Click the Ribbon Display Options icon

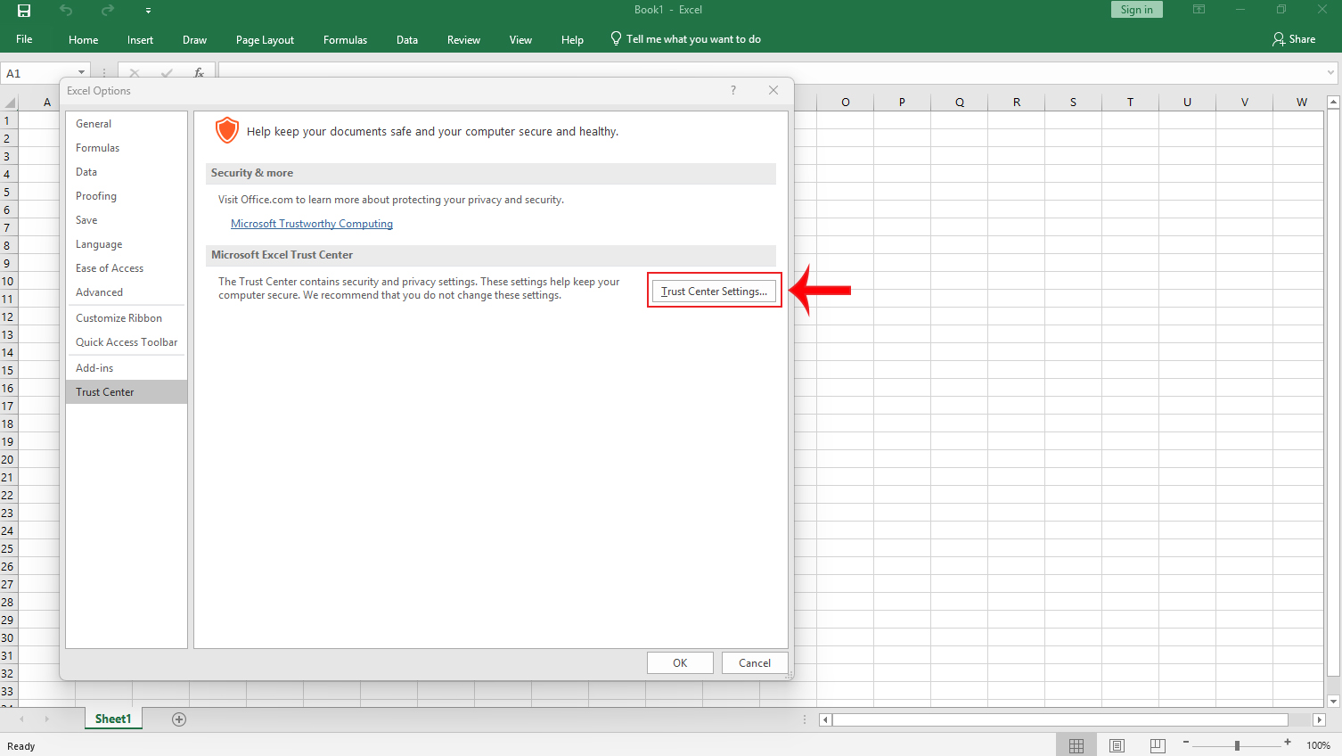coord(1199,10)
